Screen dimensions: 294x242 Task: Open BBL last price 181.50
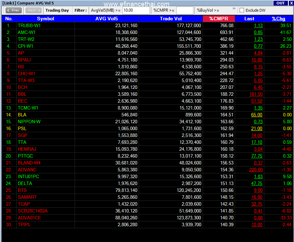coord(256,94)
